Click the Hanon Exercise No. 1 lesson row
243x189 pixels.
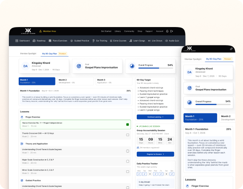click(x=75, y=124)
